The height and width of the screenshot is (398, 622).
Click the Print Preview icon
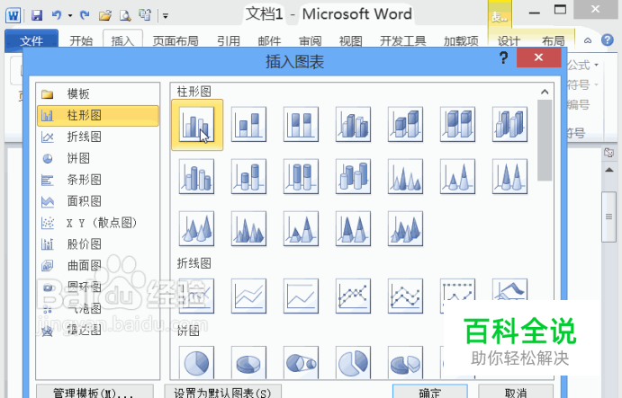125,15
